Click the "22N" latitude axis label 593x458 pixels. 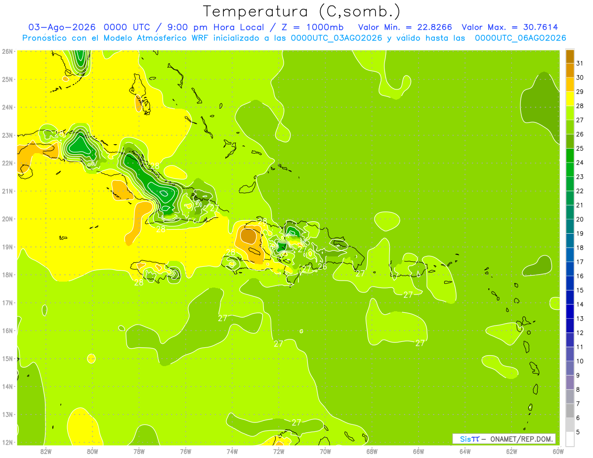pyautogui.click(x=7, y=163)
